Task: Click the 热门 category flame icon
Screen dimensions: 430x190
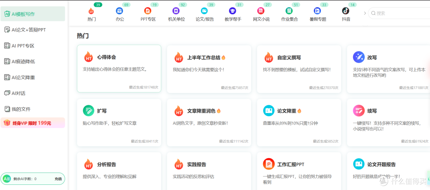Action: [x=91, y=11]
